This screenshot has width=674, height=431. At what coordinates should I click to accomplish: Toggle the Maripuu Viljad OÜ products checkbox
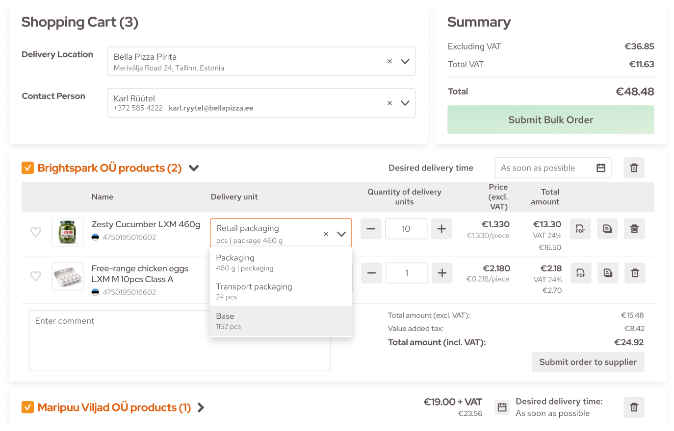[27, 407]
